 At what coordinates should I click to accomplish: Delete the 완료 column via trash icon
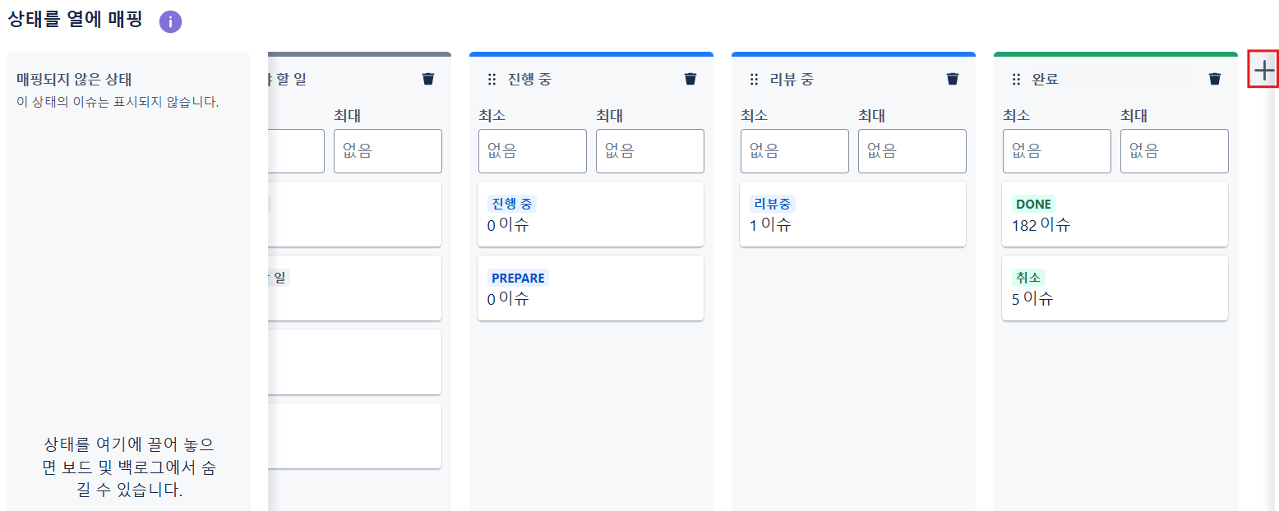1215,79
